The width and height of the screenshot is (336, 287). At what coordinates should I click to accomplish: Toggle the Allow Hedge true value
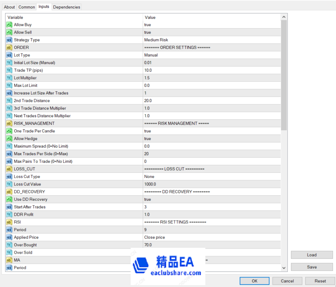[147, 139]
